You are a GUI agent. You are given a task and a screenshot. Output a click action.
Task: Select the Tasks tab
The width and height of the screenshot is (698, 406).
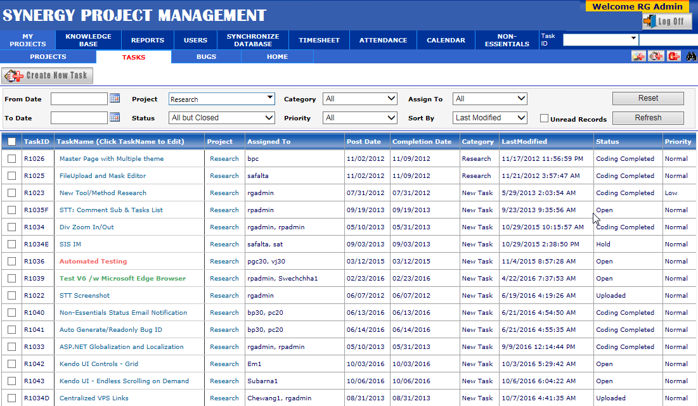[134, 57]
